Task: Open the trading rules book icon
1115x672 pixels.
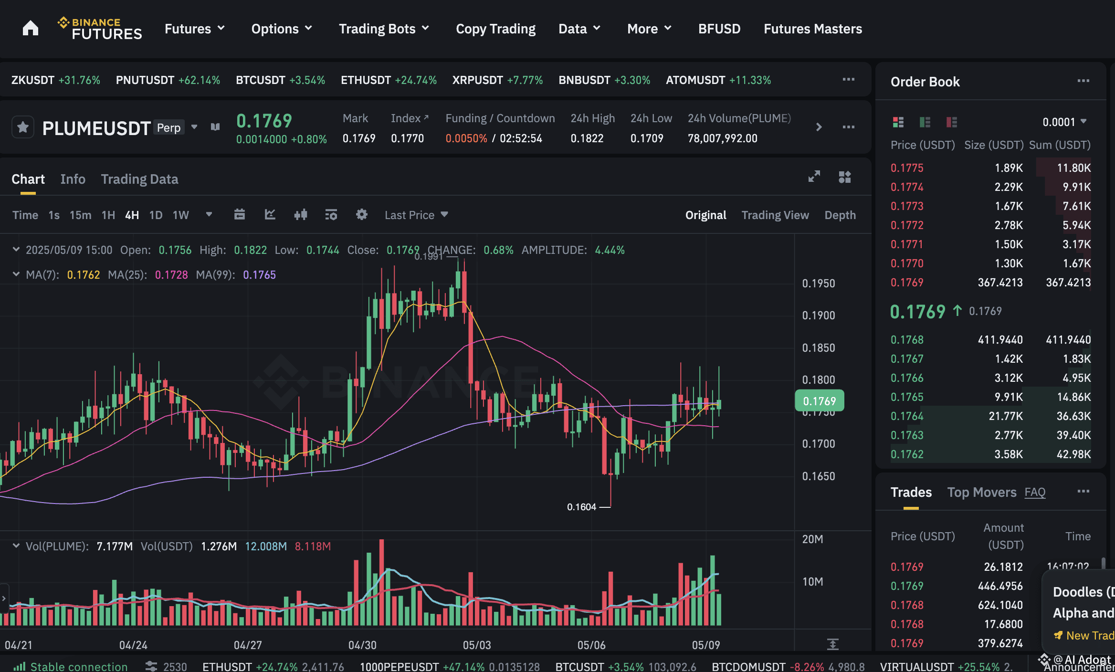Action: pyautogui.click(x=215, y=127)
